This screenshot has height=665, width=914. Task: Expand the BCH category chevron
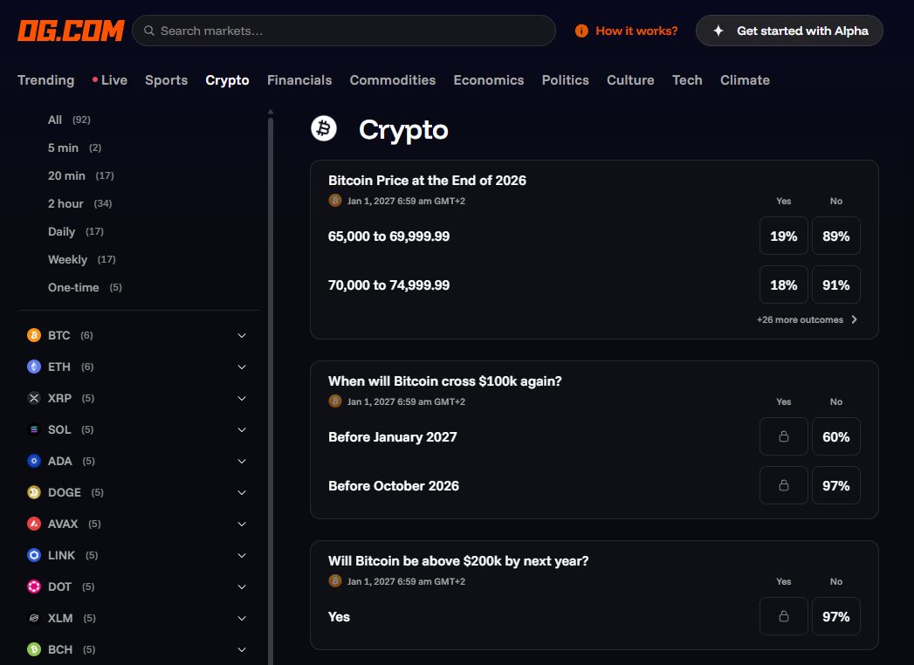click(242, 650)
